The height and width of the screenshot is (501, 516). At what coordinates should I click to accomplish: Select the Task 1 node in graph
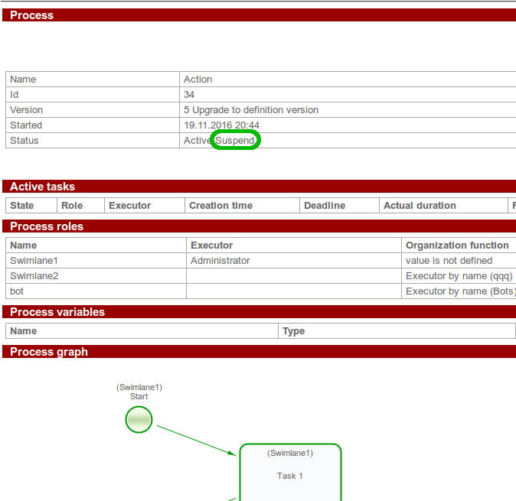(x=290, y=474)
